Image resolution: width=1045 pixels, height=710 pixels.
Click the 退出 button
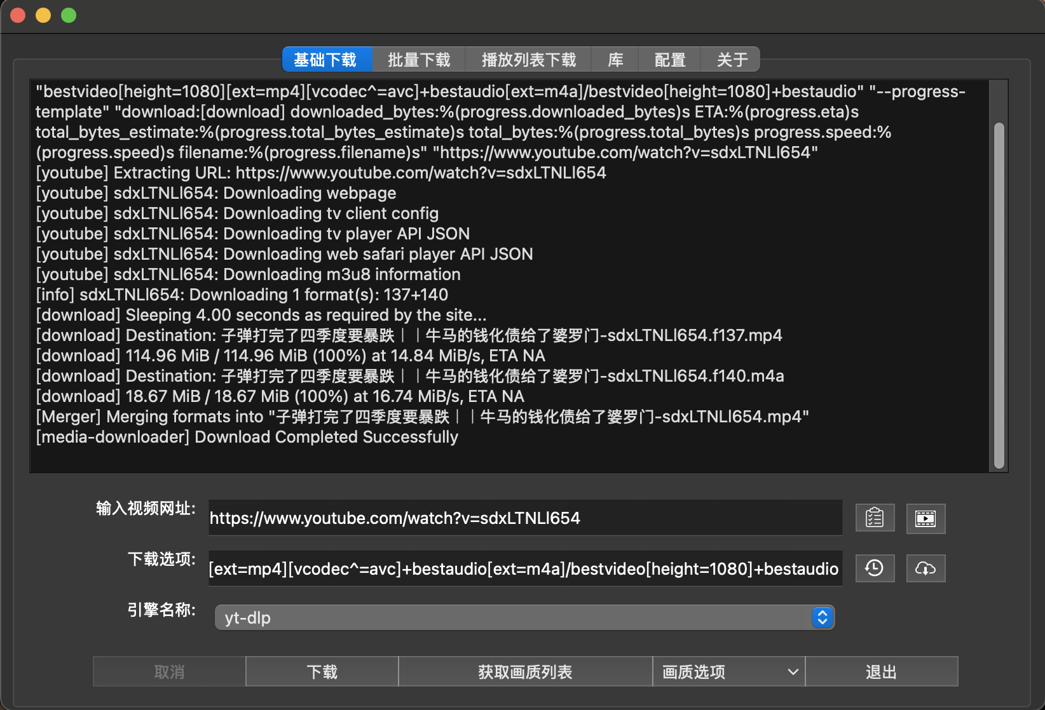point(881,672)
